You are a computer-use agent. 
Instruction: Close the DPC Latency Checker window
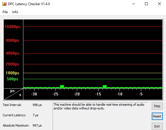click(159, 4)
